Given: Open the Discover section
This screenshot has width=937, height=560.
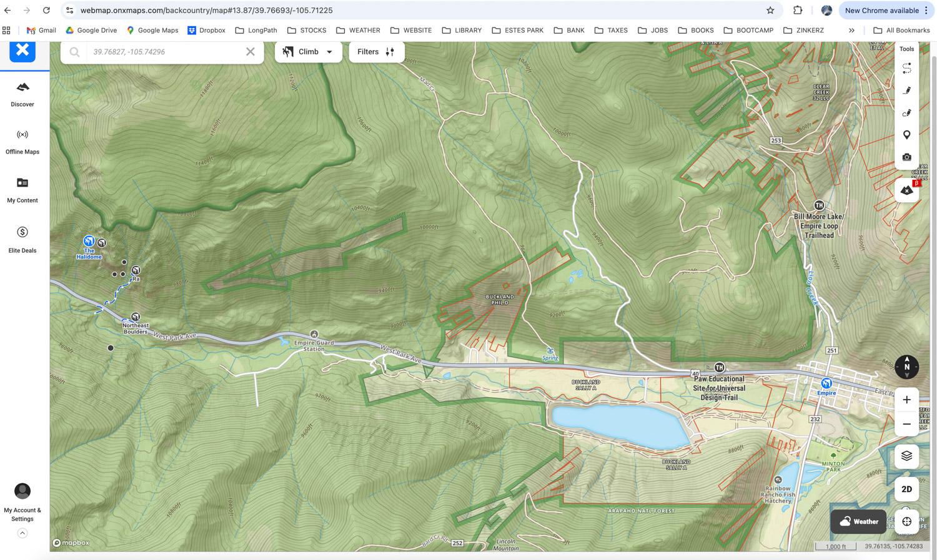Looking at the screenshot, I should [x=22, y=94].
